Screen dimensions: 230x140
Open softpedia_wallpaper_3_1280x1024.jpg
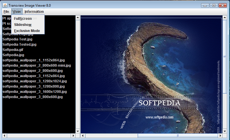(x=34, y=81)
